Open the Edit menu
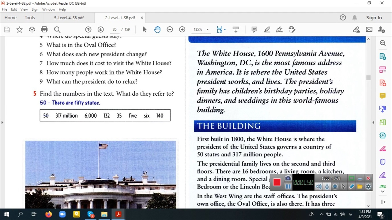This screenshot has height=220, width=392. (14, 9)
